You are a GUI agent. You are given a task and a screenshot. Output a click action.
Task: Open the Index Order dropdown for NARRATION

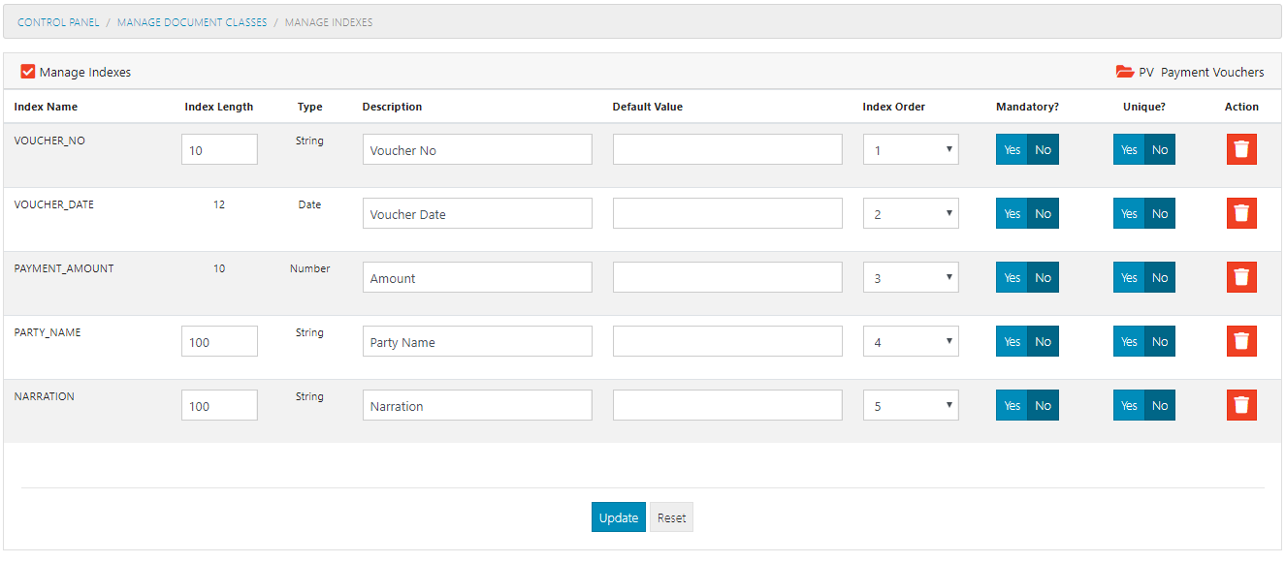(x=910, y=405)
